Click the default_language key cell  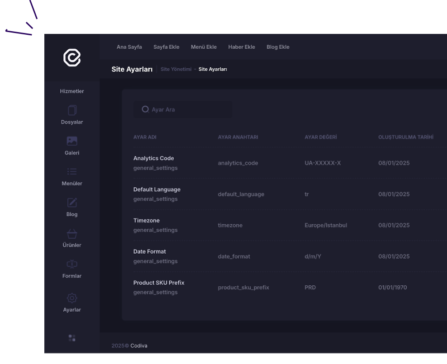coord(241,194)
